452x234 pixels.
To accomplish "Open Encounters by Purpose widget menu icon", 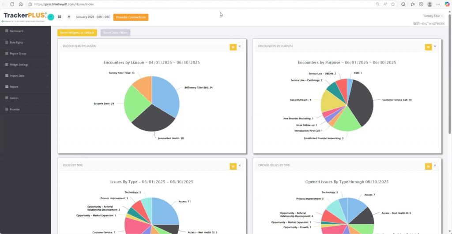I will coord(428,47).
